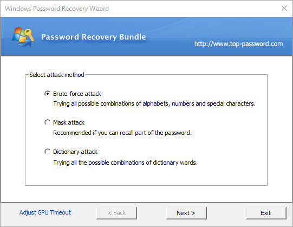The width and height of the screenshot is (293, 227).
Task: Click the Next > button
Action: 186,213
